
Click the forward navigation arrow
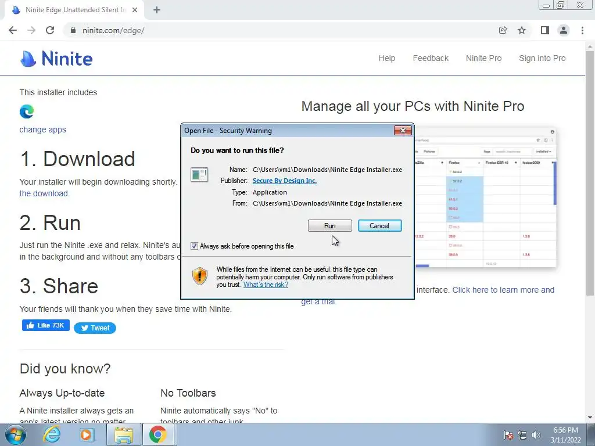click(31, 30)
